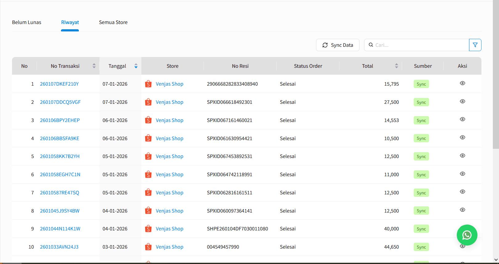Viewport: 499px width, 264px height.
Task: Open the WhatsApp chat floating button
Action: 467,235
